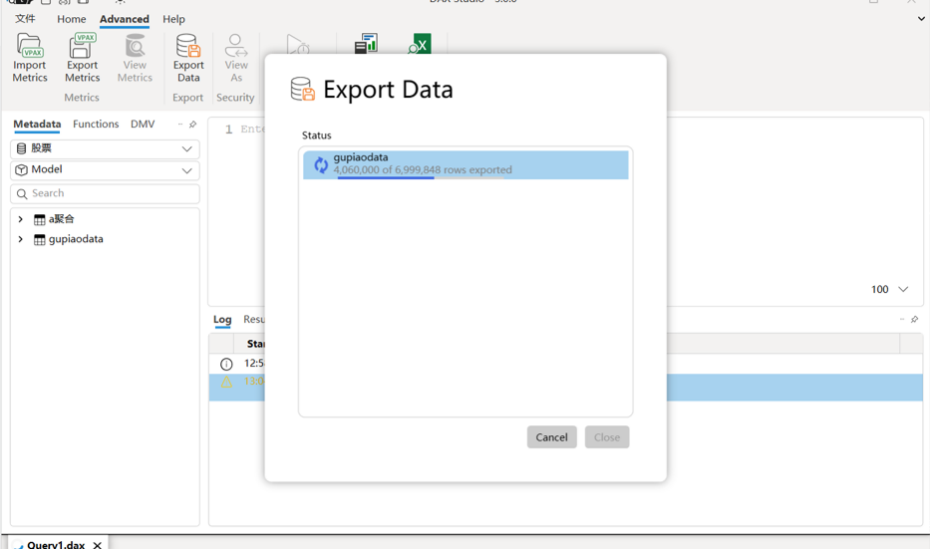Cancel the data export
930x549 pixels.
pyautogui.click(x=551, y=437)
